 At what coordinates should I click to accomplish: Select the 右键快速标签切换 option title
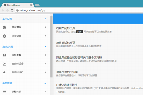[67, 85]
